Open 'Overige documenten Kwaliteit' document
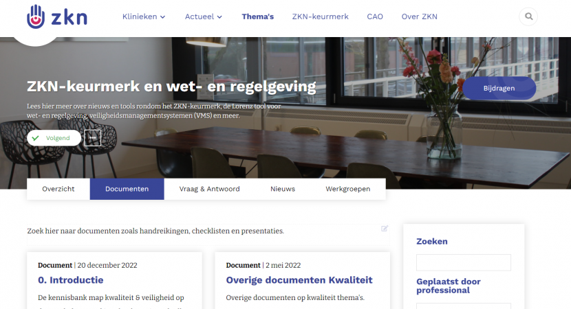 299,280
